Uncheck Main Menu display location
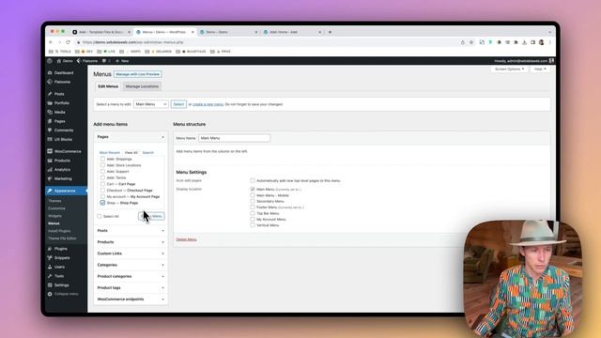 [253, 190]
